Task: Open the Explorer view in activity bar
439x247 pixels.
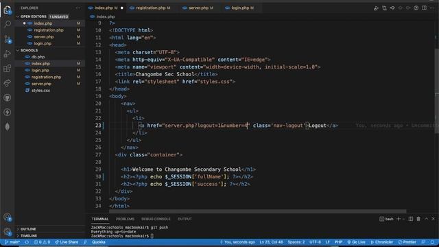Action: [x=8, y=10]
